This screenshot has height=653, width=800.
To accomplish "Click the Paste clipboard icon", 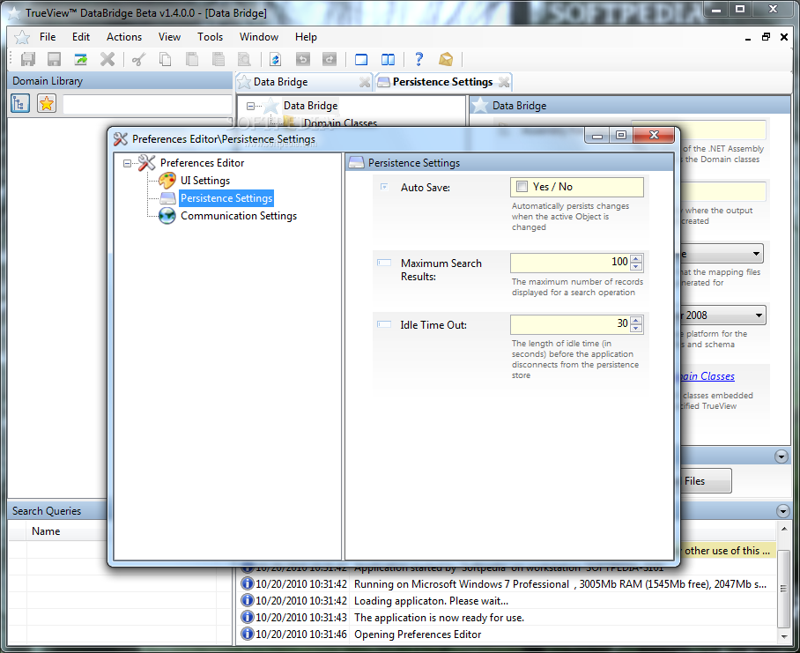I will 192,59.
